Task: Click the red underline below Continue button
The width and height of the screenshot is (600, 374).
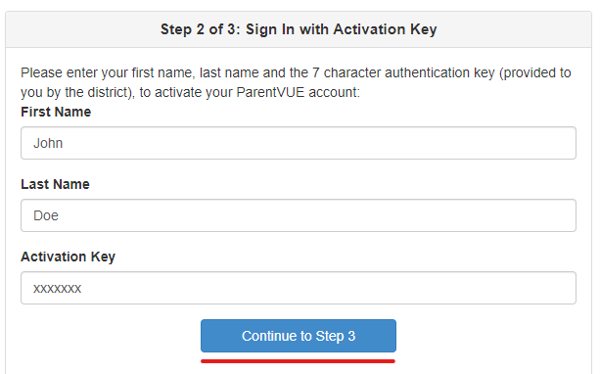Action: click(x=299, y=361)
